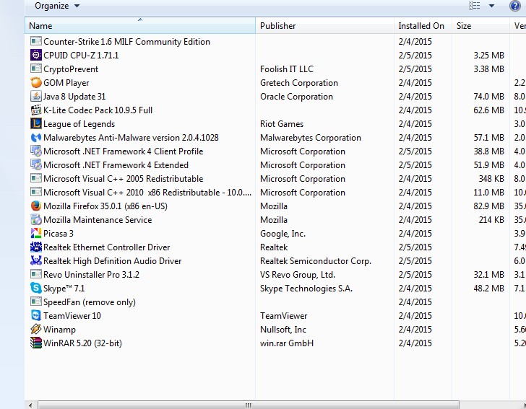Click the Mozilla Firefox icon in list

coord(36,206)
